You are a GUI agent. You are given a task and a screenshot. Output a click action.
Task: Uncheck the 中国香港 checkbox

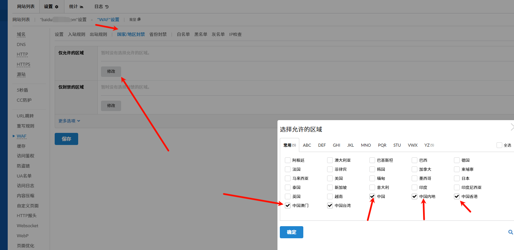pos(457,196)
